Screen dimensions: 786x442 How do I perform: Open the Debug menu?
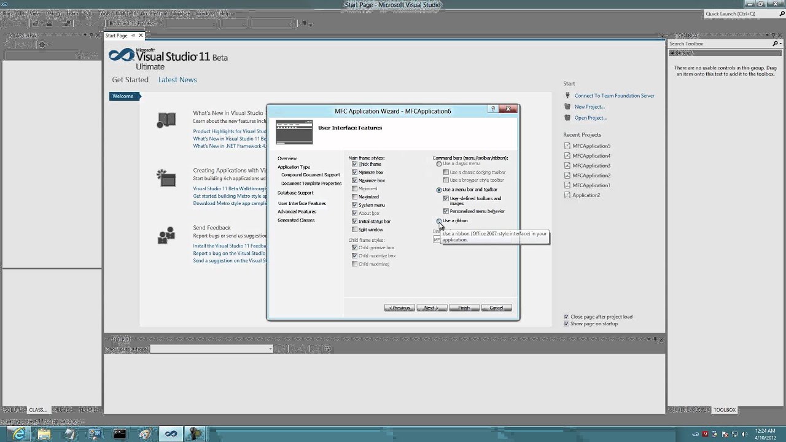(x=53, y=14)
